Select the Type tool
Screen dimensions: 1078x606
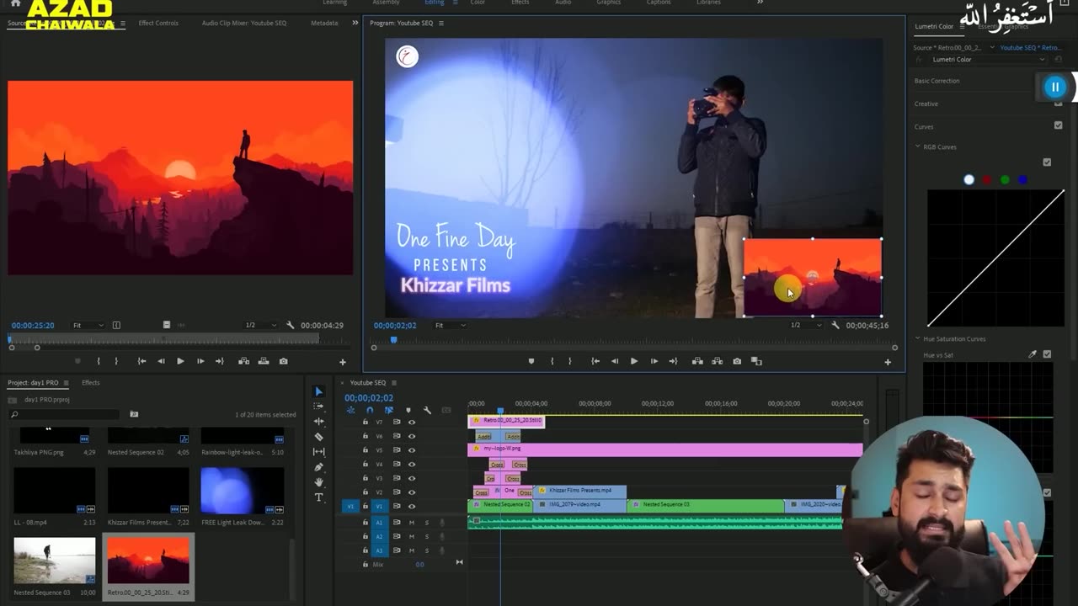[318, 497]
